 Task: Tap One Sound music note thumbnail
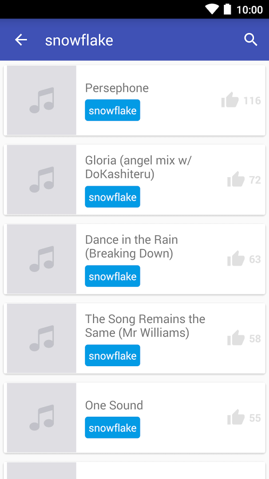pos(41,418)
